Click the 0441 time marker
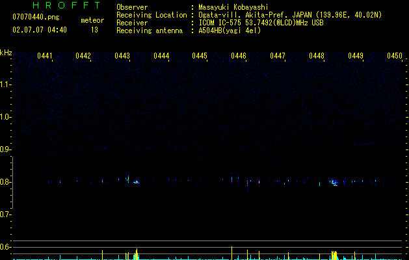The height and width of the screenshot is (260, 409). 45,56
